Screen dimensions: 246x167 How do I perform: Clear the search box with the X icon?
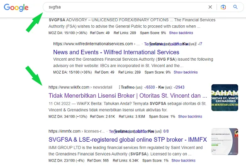pos(210,7)
